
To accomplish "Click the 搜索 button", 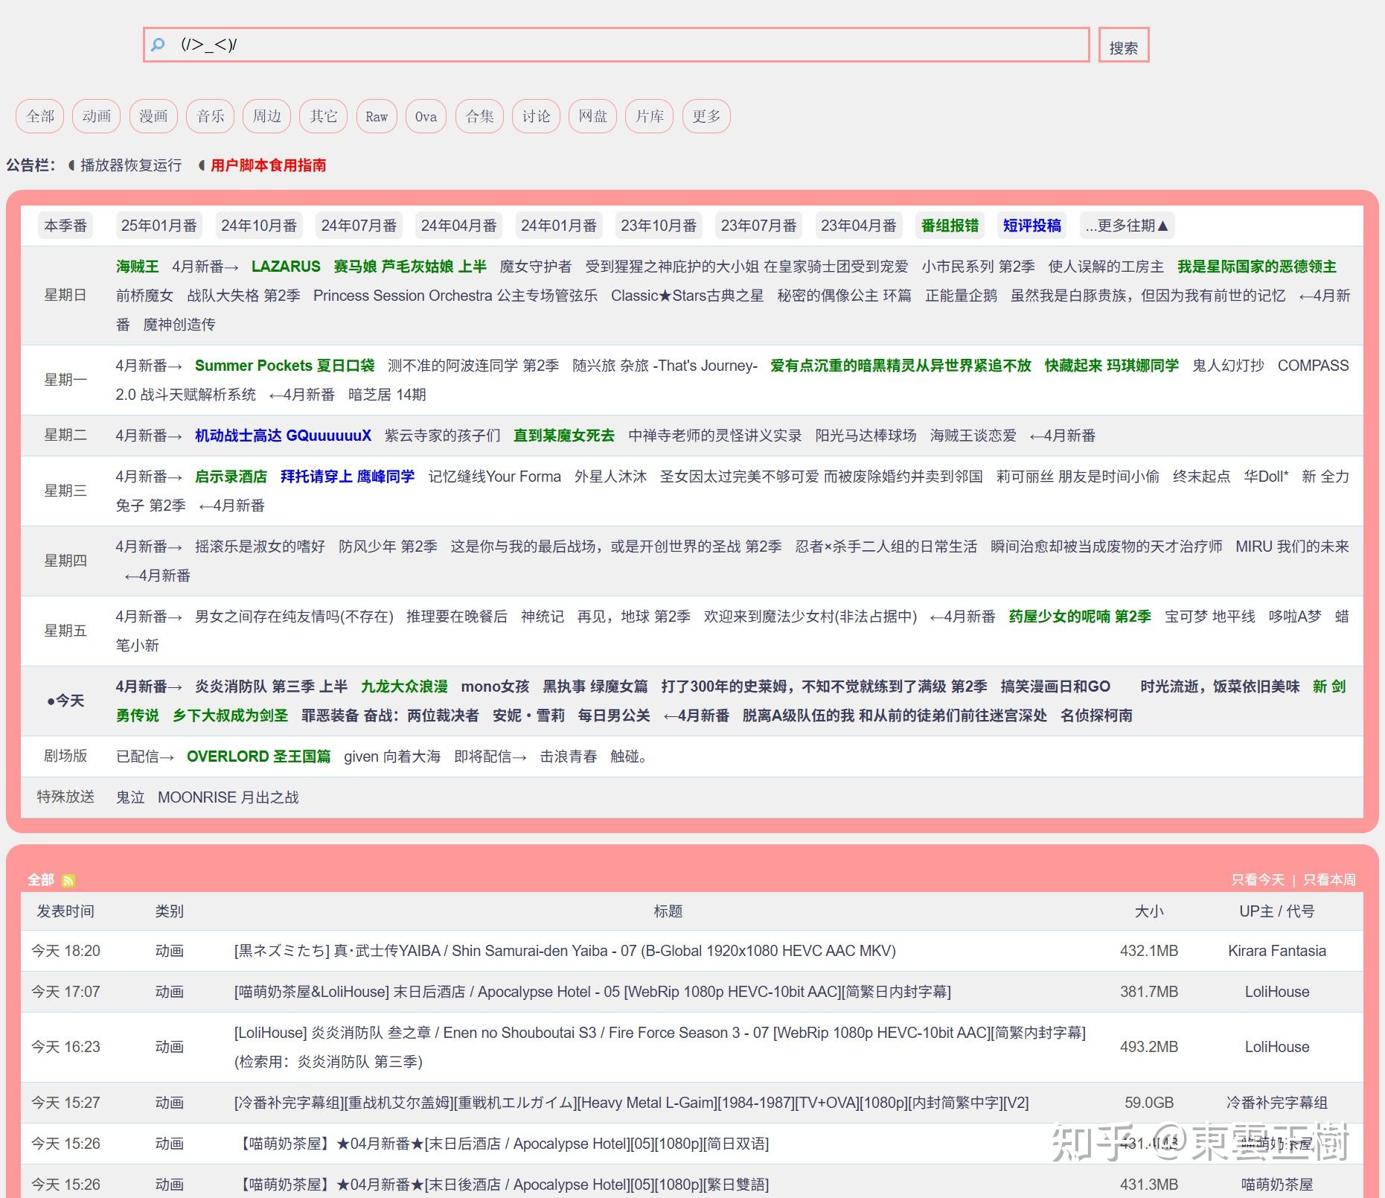I will (x=1124, y=45).
